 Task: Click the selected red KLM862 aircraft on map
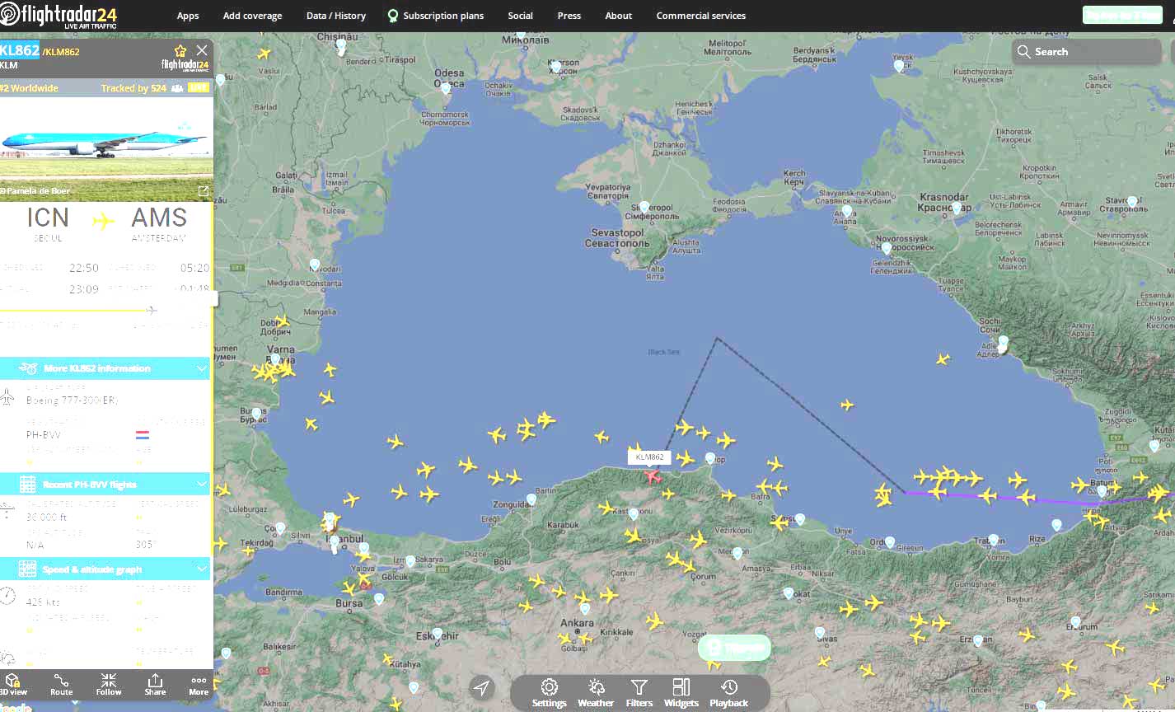coord(653,475)
